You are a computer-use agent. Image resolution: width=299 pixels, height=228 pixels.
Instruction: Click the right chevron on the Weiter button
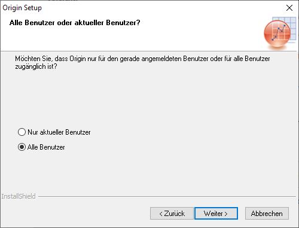click(x=226, y=214)
